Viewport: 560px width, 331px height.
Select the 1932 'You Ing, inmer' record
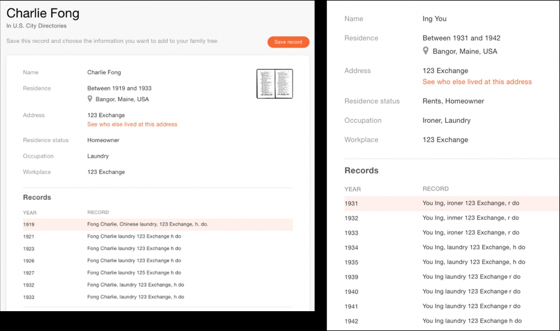tap(452, 218)
